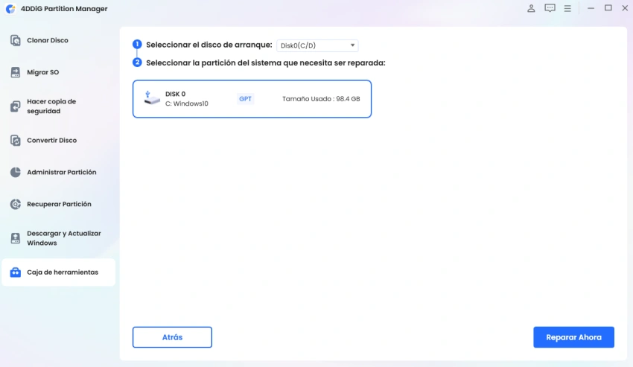Click the Descargar y Actualizar Windows icon
The height and width of the screenshot is (367, 633).
16,238
